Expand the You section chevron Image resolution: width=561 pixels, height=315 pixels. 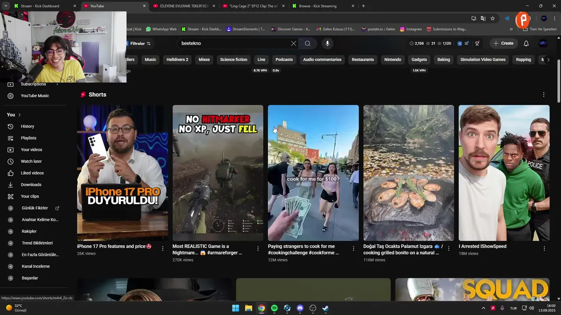click(19, 115)
